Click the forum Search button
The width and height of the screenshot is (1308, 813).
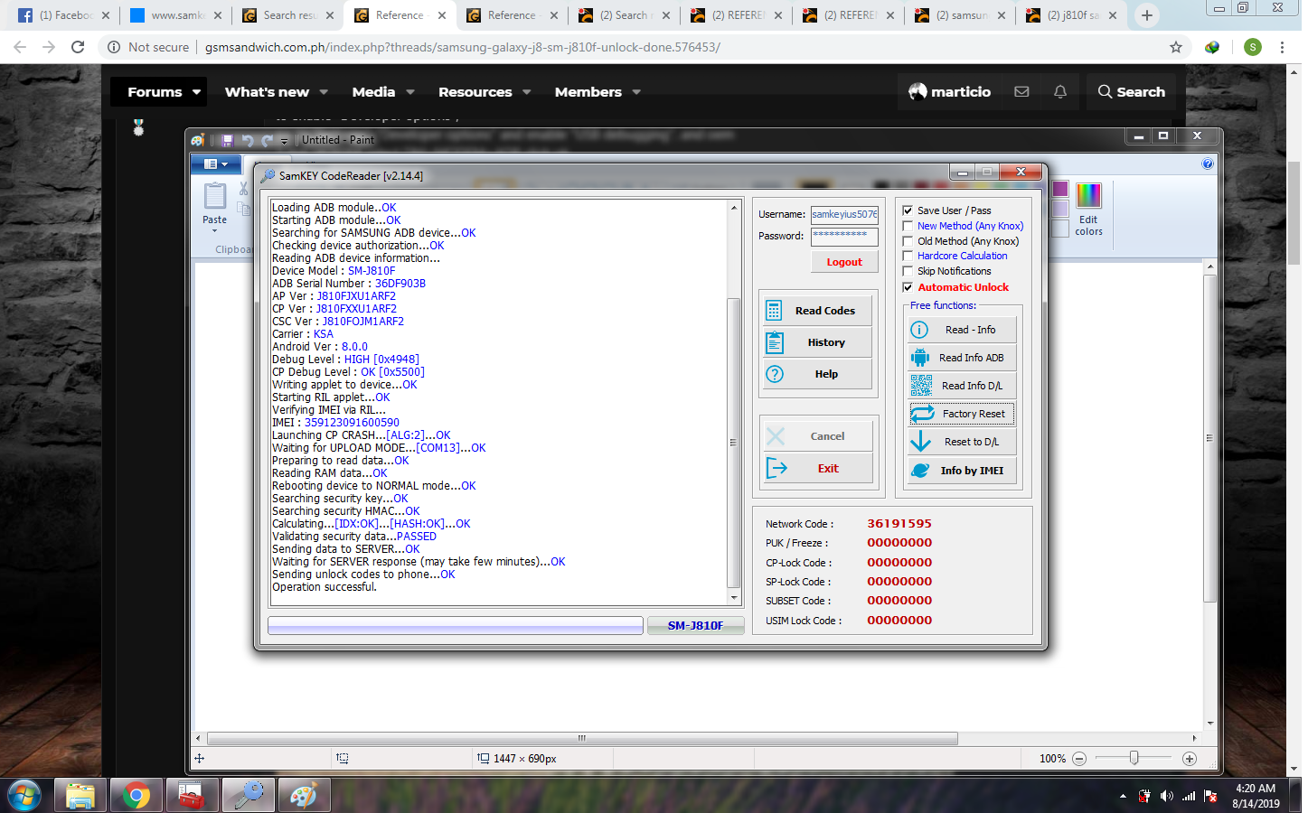[1131, 92]
